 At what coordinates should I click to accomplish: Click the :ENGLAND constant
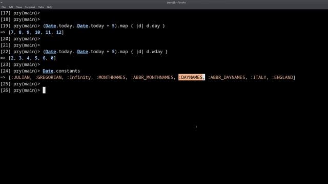click(x=282, y=77)
